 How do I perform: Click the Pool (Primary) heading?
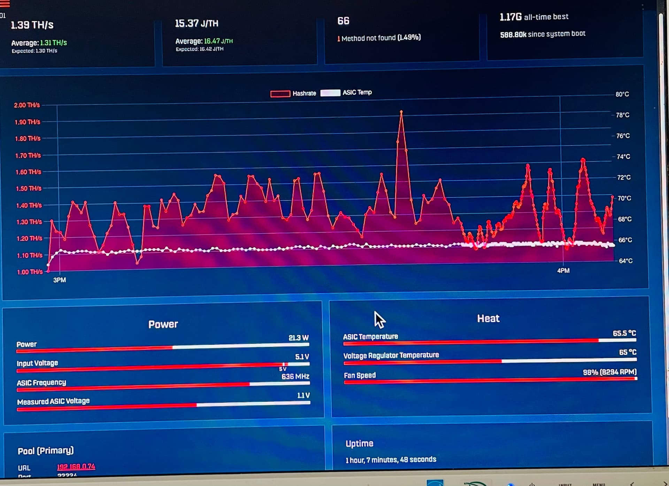tap(46, 450)
